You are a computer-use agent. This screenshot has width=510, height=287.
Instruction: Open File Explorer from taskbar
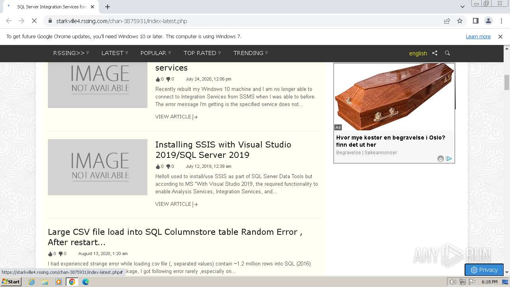[x=45, y=282]
